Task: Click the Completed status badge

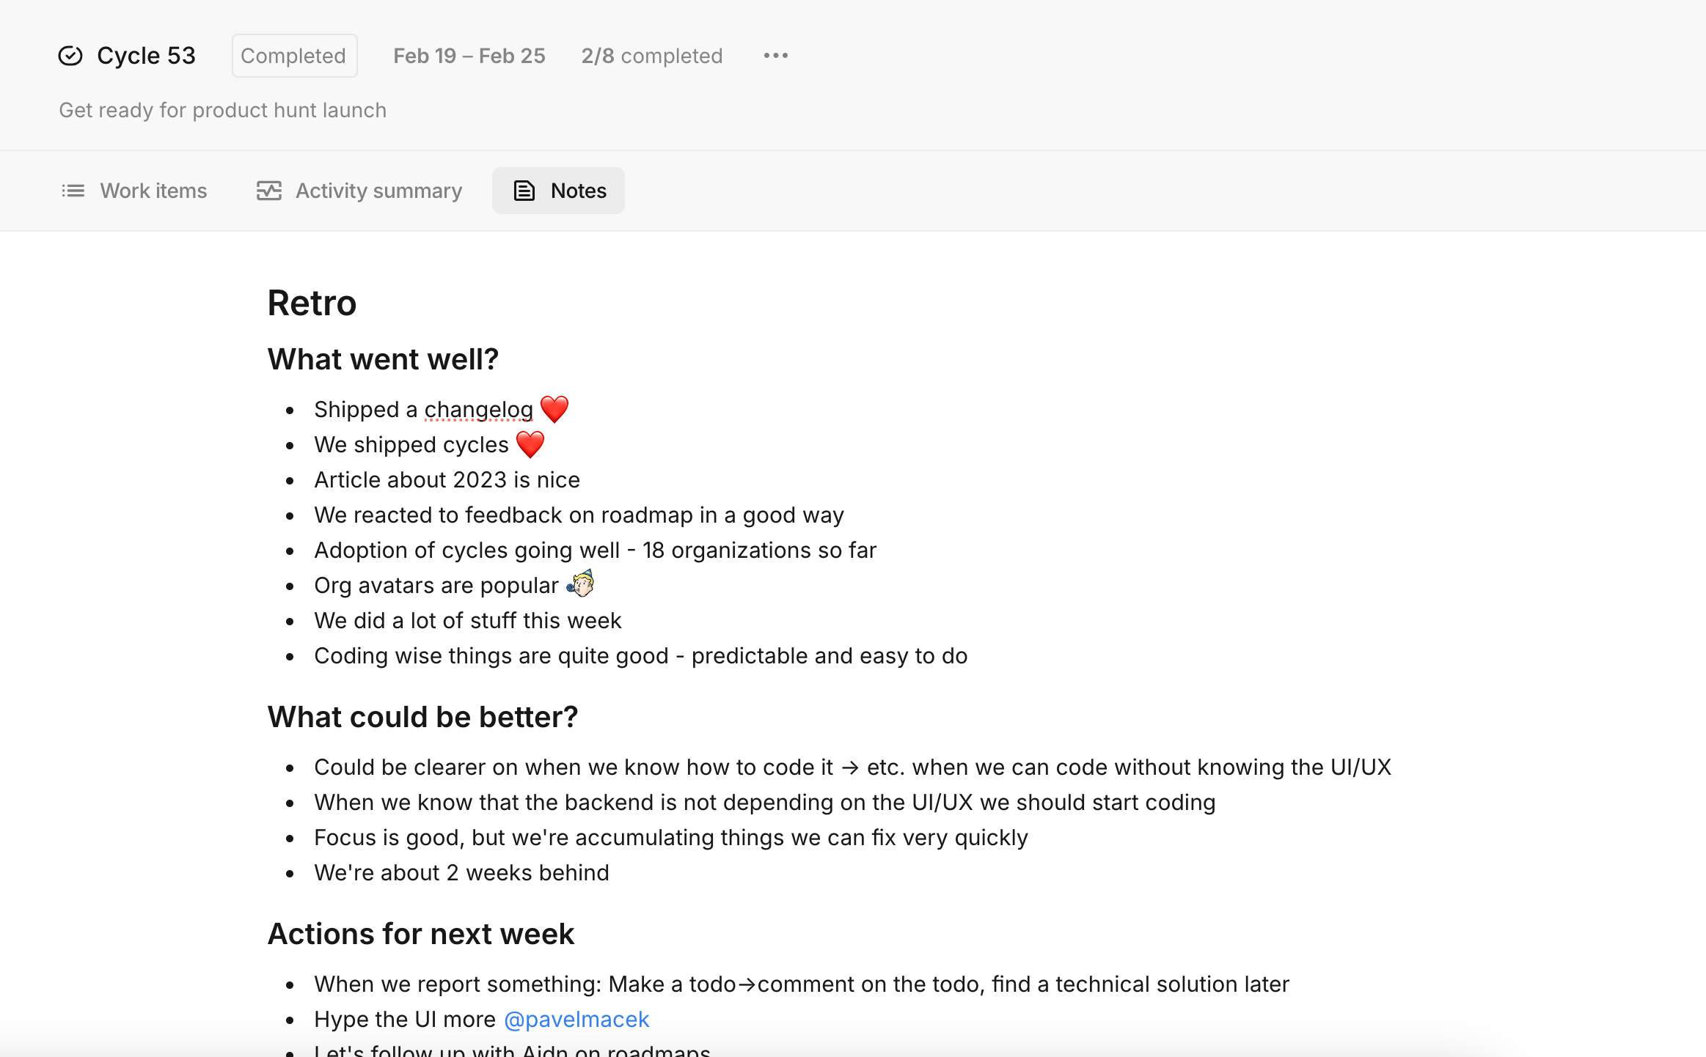Action: click(294, 56)
